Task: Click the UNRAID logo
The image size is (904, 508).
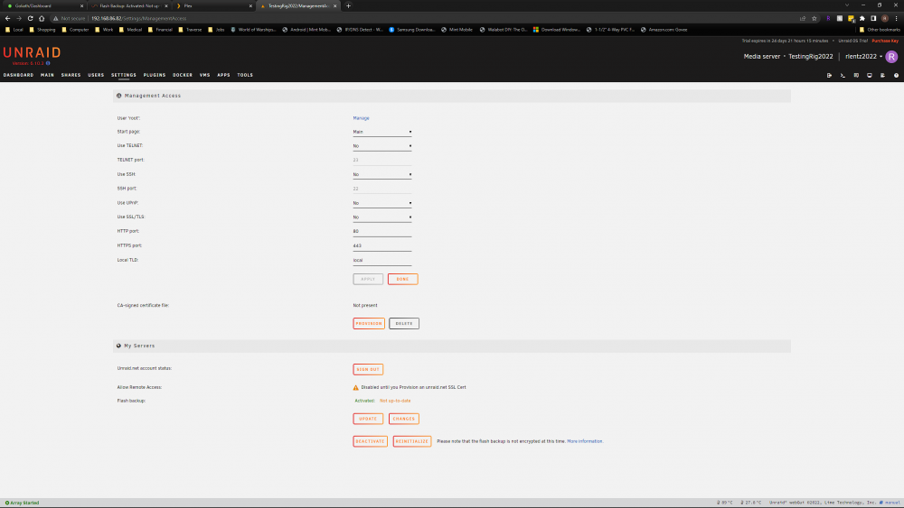Action: click(32, 53)
